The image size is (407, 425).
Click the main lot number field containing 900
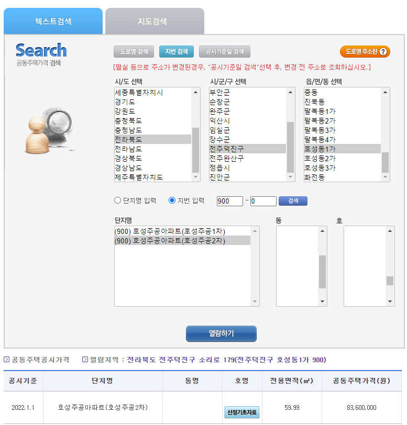[x=230, y=201]
